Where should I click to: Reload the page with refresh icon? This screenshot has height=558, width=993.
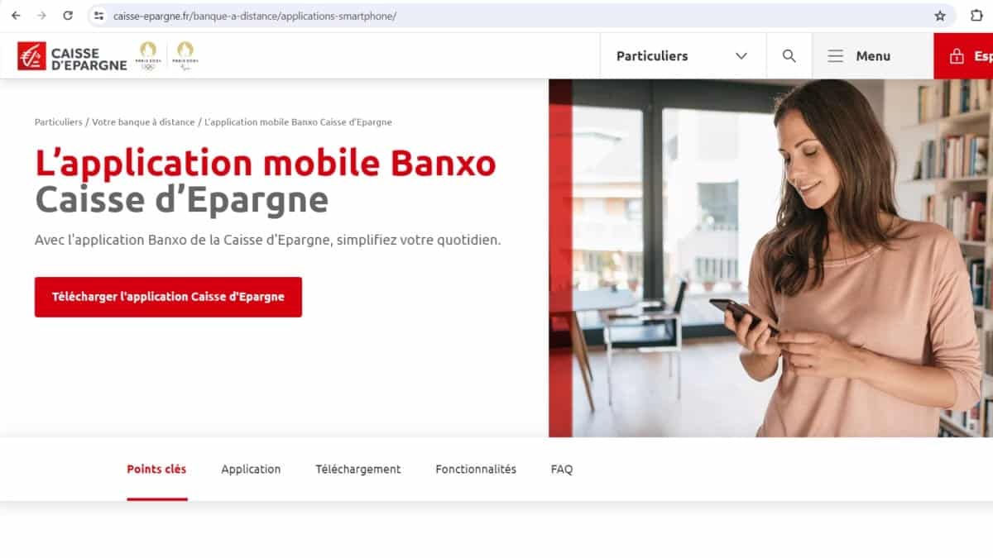[x=68, y=16]
